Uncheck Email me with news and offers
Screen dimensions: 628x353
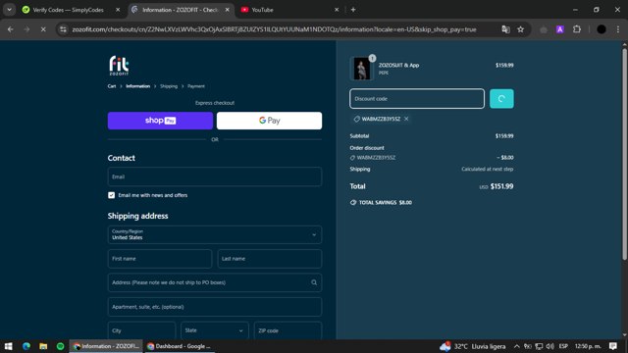pyautogui.click(x=111, y=195)
